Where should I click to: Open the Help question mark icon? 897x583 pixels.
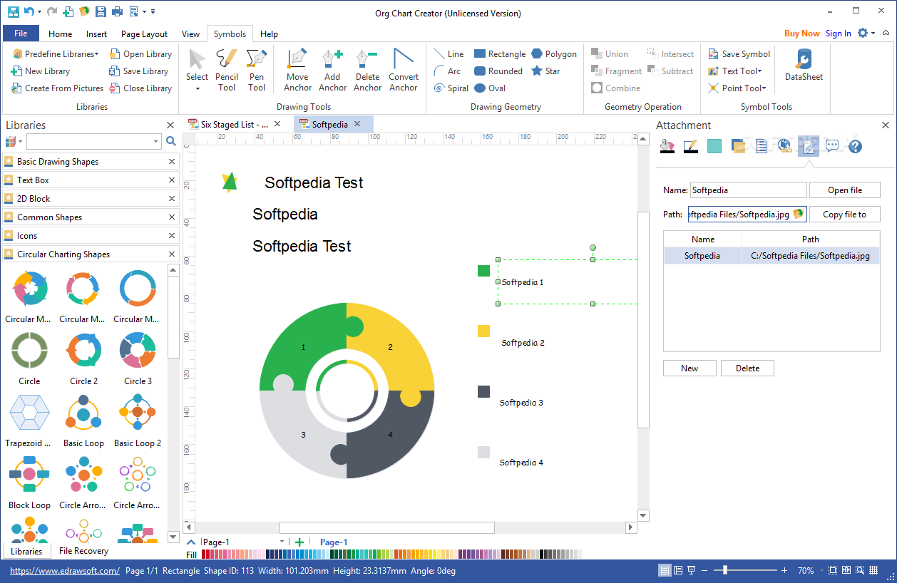coord(856,146)
